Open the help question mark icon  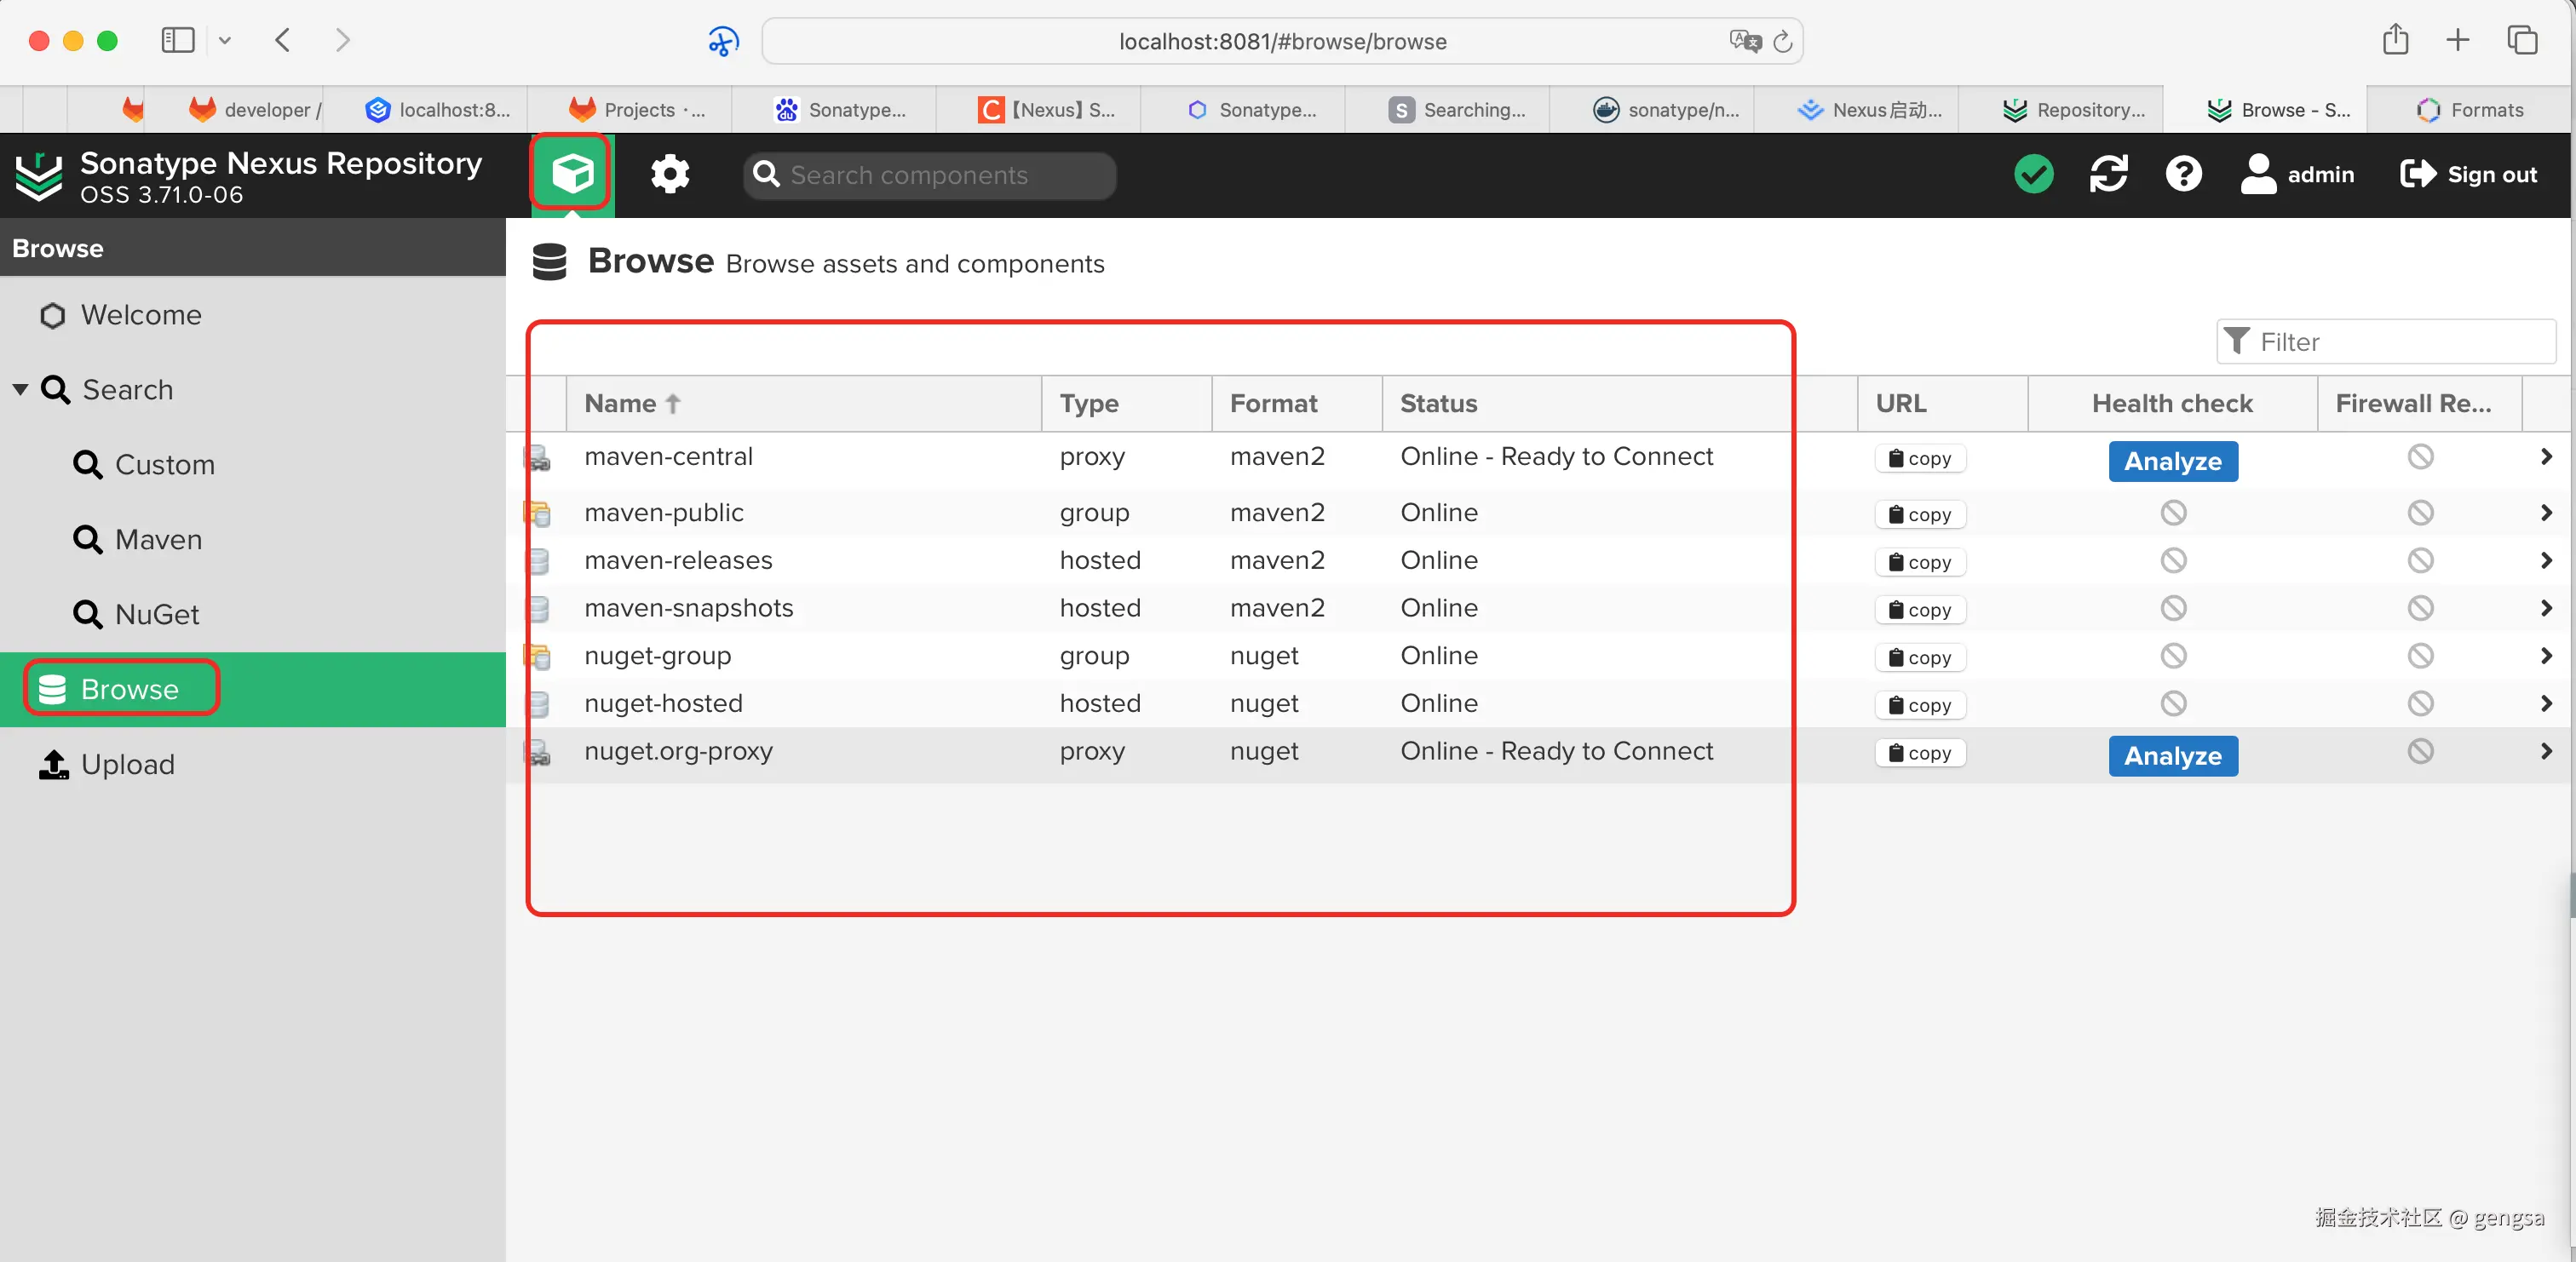(x=2183, y=174)
